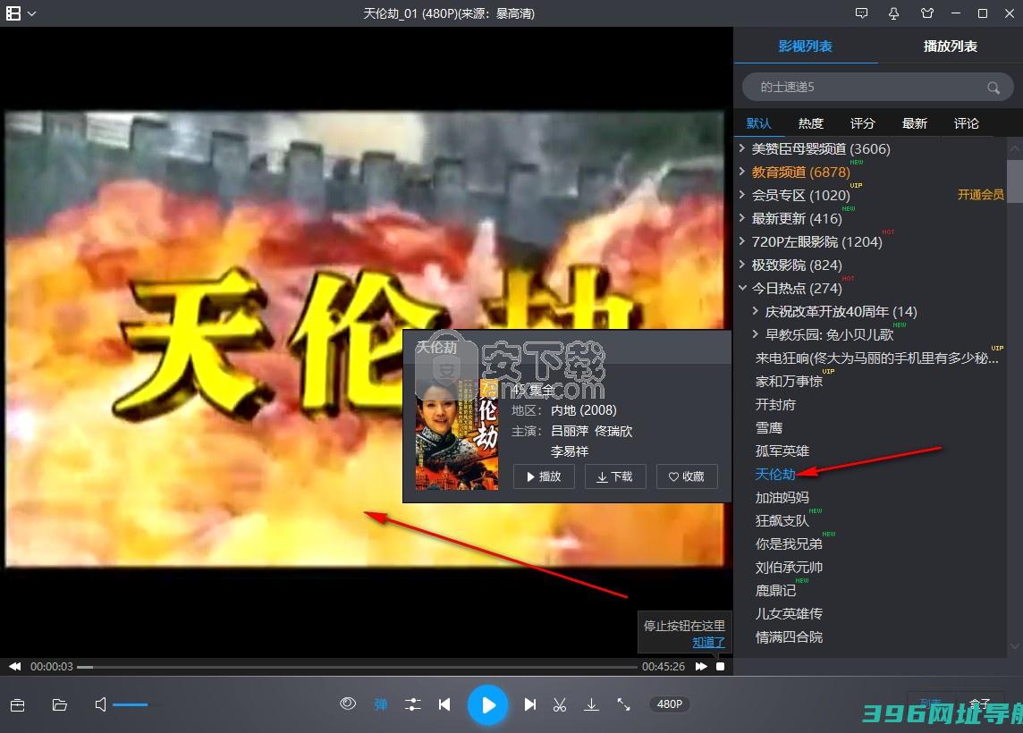Screen dimensions: 1023x733
Task: Sort list by 评论
Action: click(967, 123)
